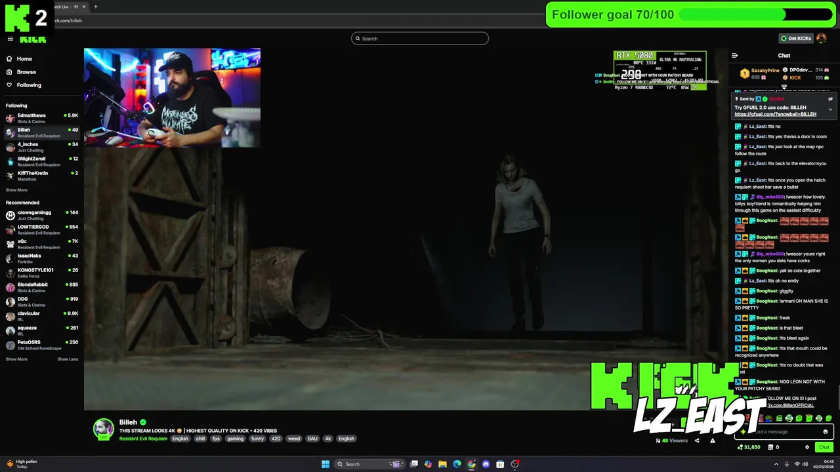840x472 pixels.
Task: Open the gfuel.com pinned link
Action: [x=775, y=114]
